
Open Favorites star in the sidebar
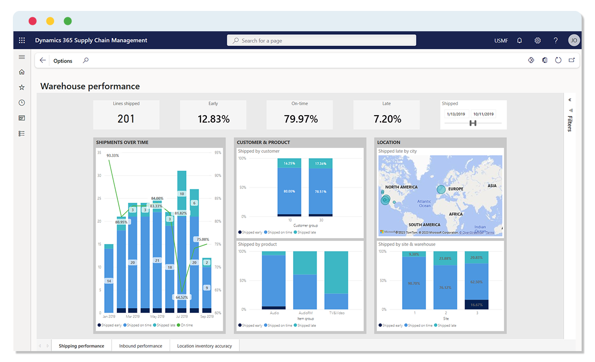pos(22,87)
